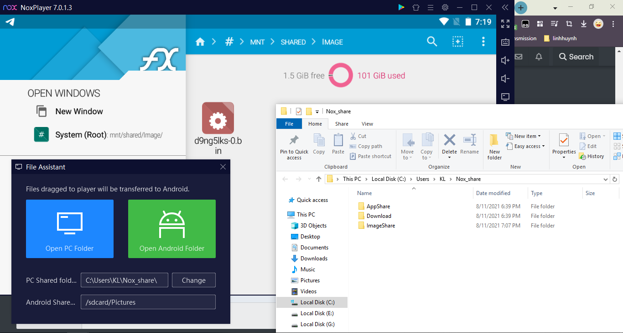Click Edit in the Open group

click(588, 146)
